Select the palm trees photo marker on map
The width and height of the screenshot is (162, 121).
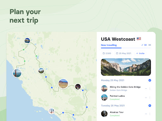pyautogui.click(x=52, y=111)
